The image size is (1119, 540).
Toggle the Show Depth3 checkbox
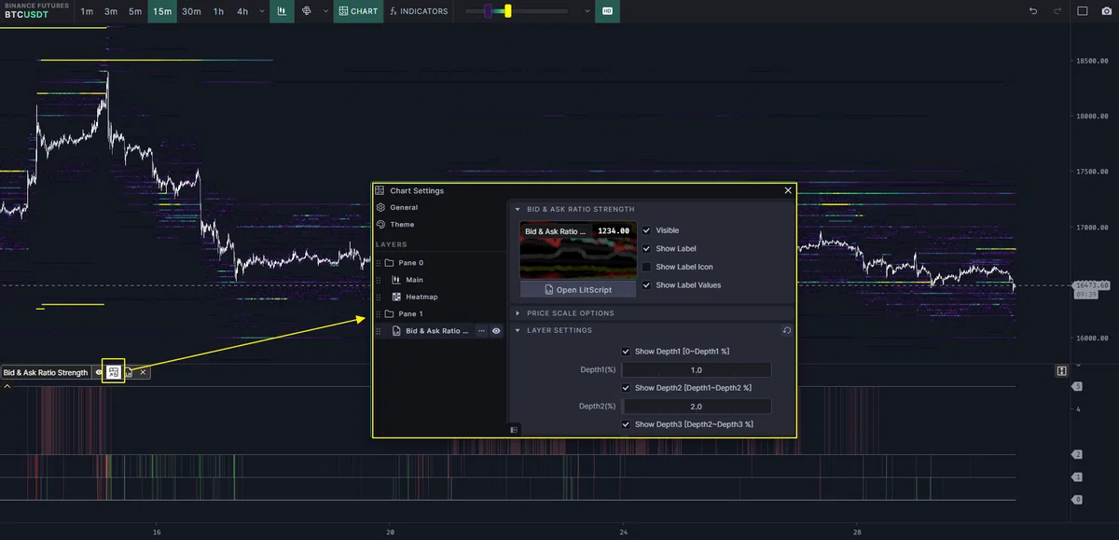tap(626, 424)
